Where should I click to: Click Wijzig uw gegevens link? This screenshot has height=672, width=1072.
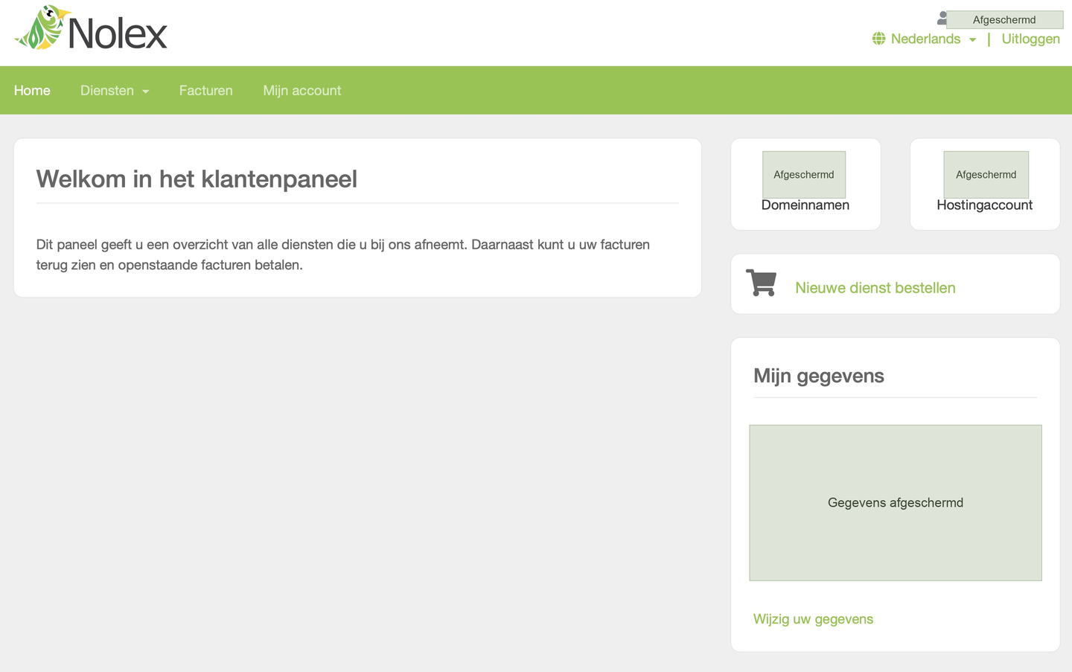(x=813, y=619)
